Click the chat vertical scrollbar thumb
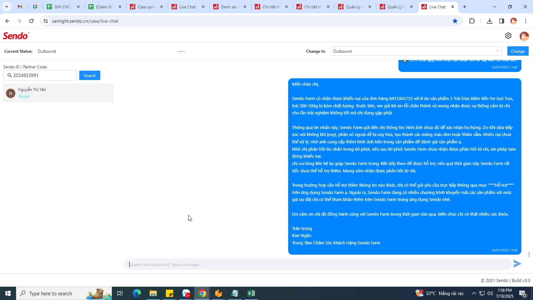 tap(529, 254)
